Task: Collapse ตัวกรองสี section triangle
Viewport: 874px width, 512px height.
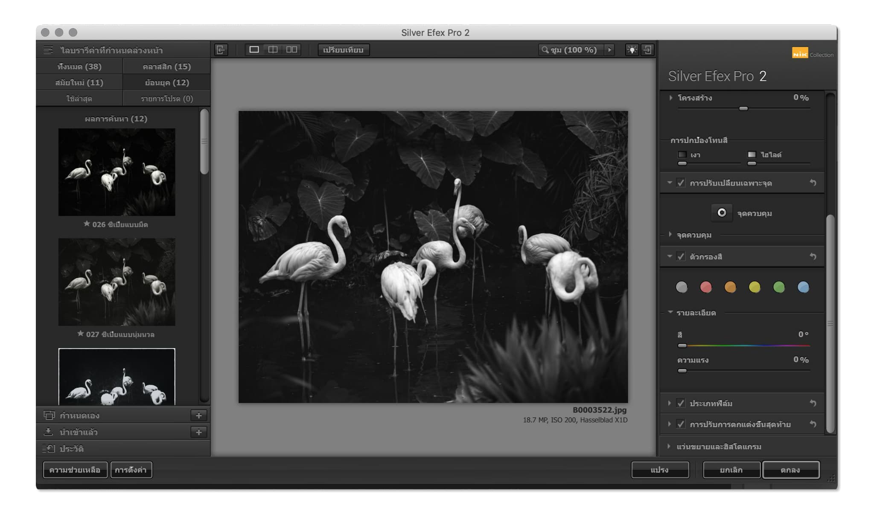Action: (670, 256)
